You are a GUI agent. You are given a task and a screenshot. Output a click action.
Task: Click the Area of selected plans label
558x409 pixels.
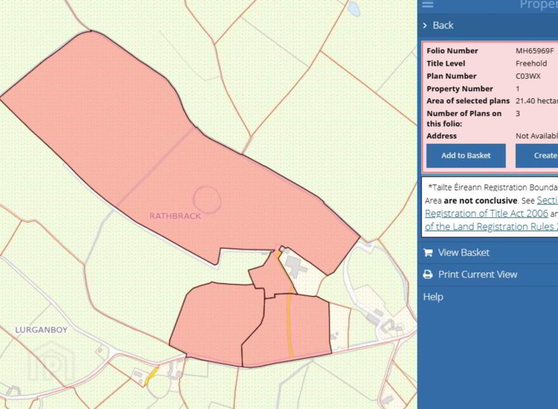468,101
